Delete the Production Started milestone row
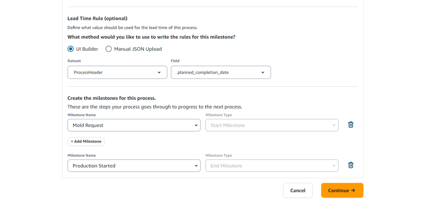The width and height of the screenshot is (423, 203). pyautogui.click(x=351, y=165)
